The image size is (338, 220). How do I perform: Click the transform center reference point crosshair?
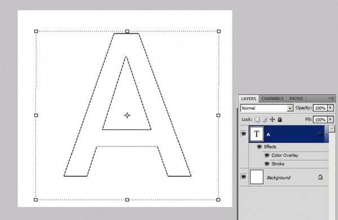pos(127,116)
